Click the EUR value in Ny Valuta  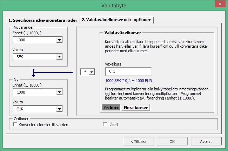click(x=20, y=109)
